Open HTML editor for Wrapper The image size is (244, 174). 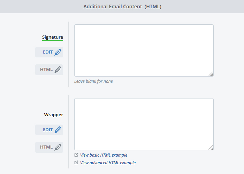click(x=49, y=147)
